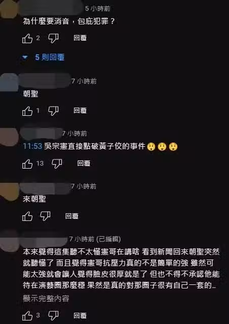This screenshot has width=229, height=324.
Task: Reply to the 來朝聖 comment
Action: (x=72, y=216)
